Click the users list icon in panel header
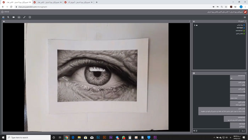The height and width of the screenshot is (140, 248). pyautogui.click(x=194, y=21)
